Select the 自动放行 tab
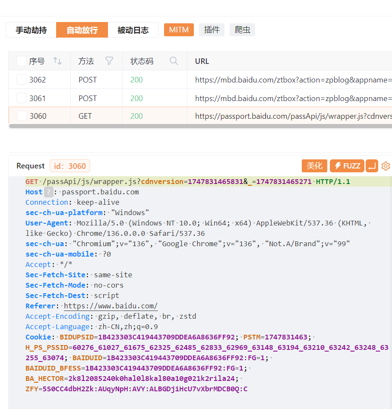The height and width of the screenshot is (409, 392). [82, 30]
